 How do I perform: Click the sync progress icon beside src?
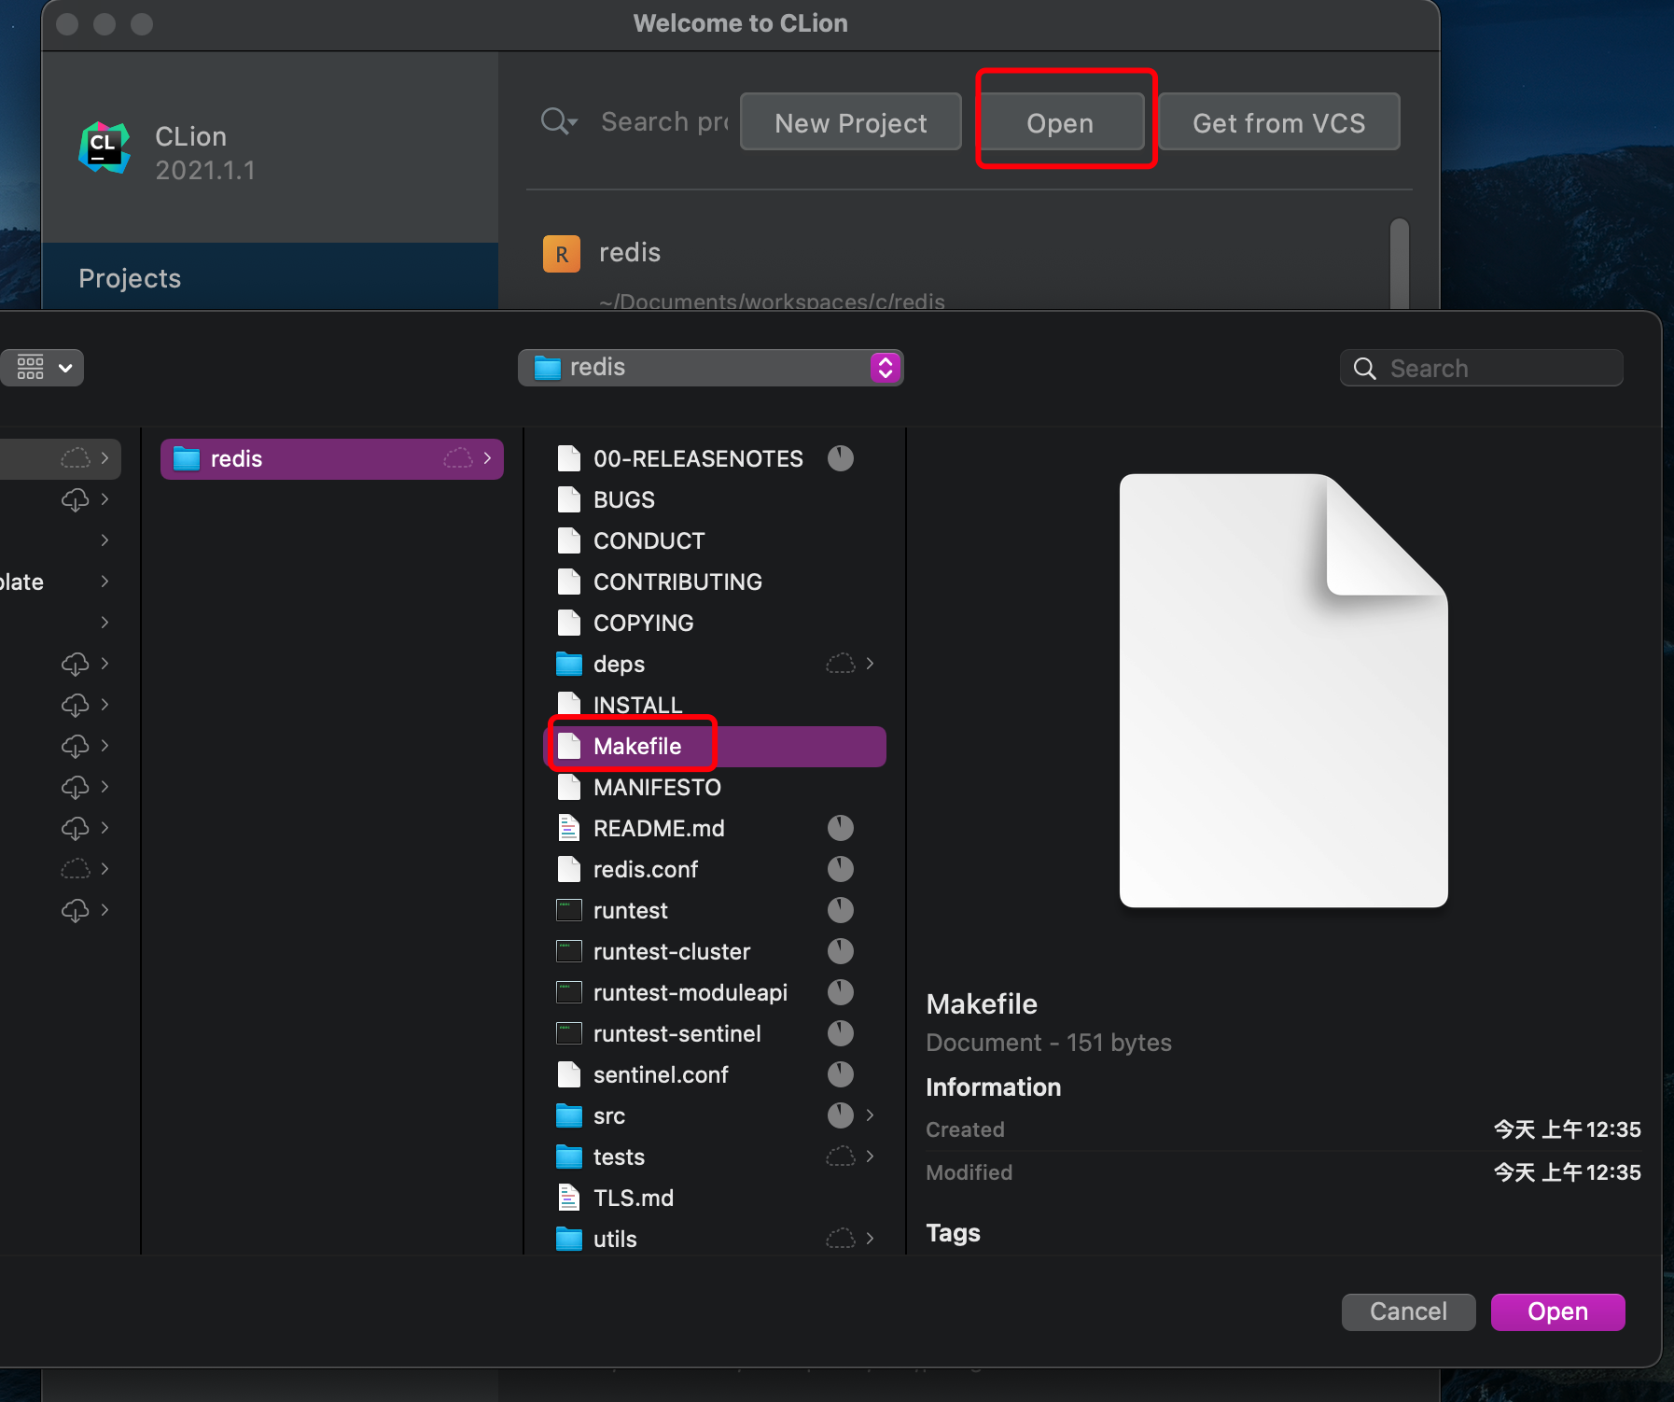tap(841, 1115)
